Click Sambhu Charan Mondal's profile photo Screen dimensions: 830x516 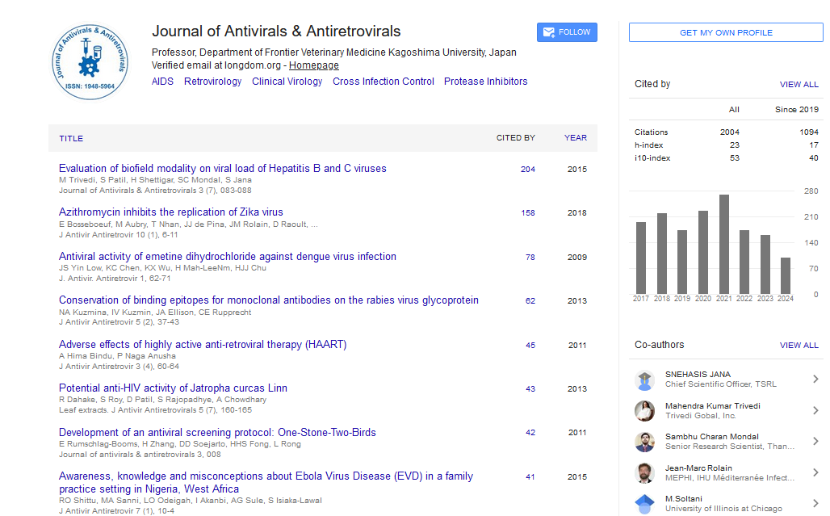point(644,442)
